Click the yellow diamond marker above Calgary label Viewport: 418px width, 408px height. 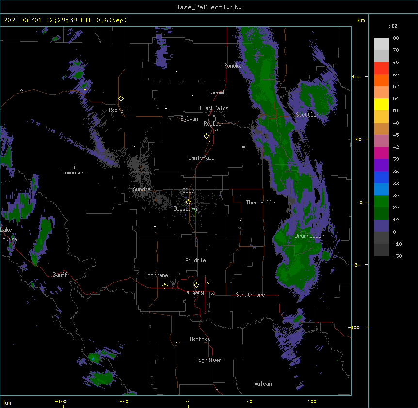tap(196, 285)
